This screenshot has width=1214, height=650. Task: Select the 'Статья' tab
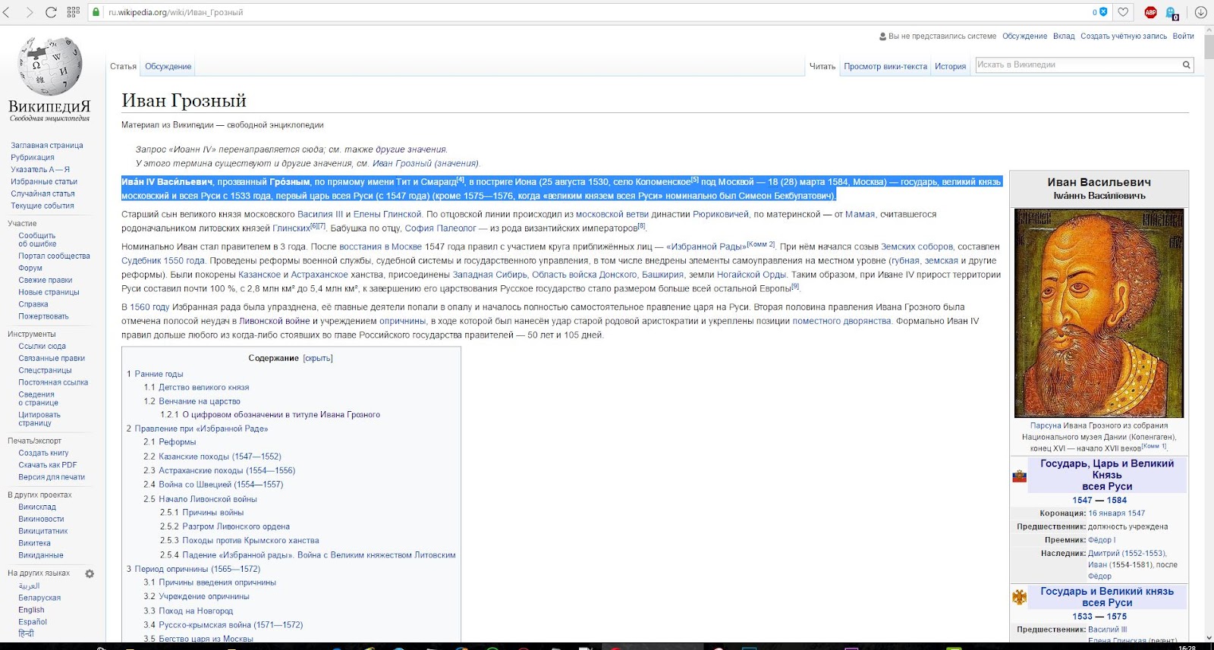click(123, 67)
